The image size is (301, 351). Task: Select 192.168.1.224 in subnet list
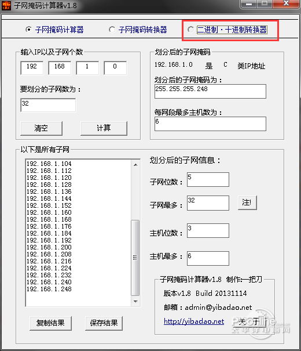49,268
